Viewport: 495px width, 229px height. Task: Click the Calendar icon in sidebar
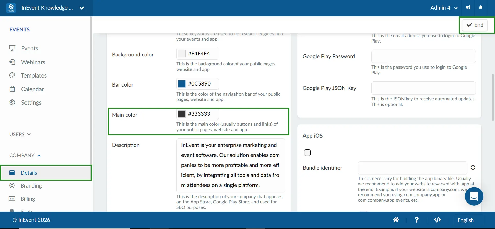(x=12, y=89)
